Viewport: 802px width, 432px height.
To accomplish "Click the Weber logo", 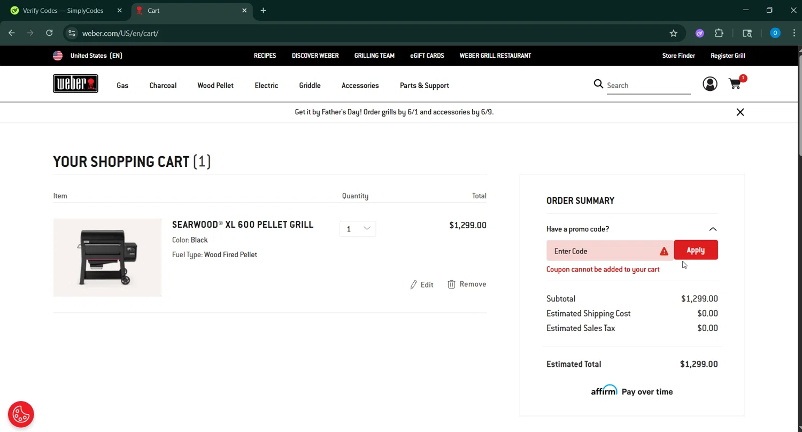I will [75, 84].
